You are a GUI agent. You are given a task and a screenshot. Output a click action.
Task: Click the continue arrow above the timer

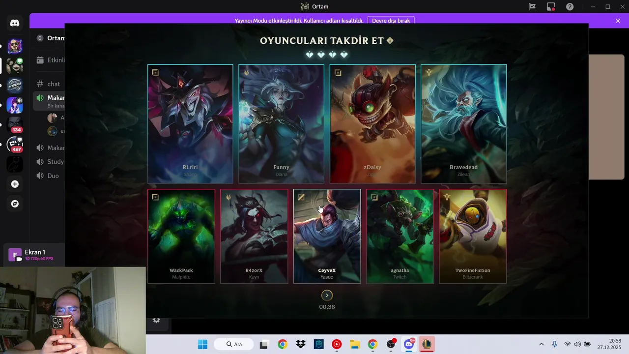click(x=327, y=295)
